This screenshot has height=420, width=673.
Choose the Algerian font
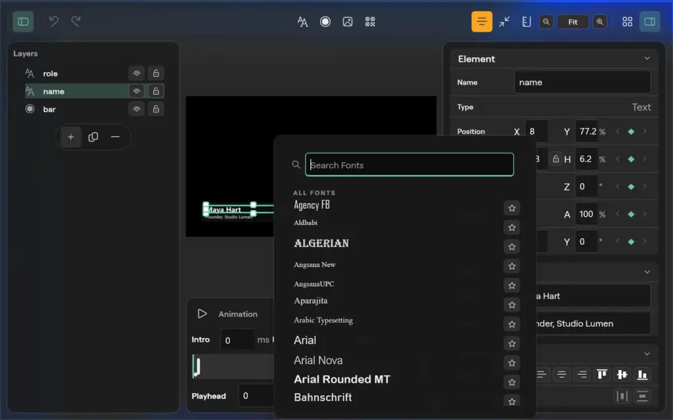click(x=321, y=243)
